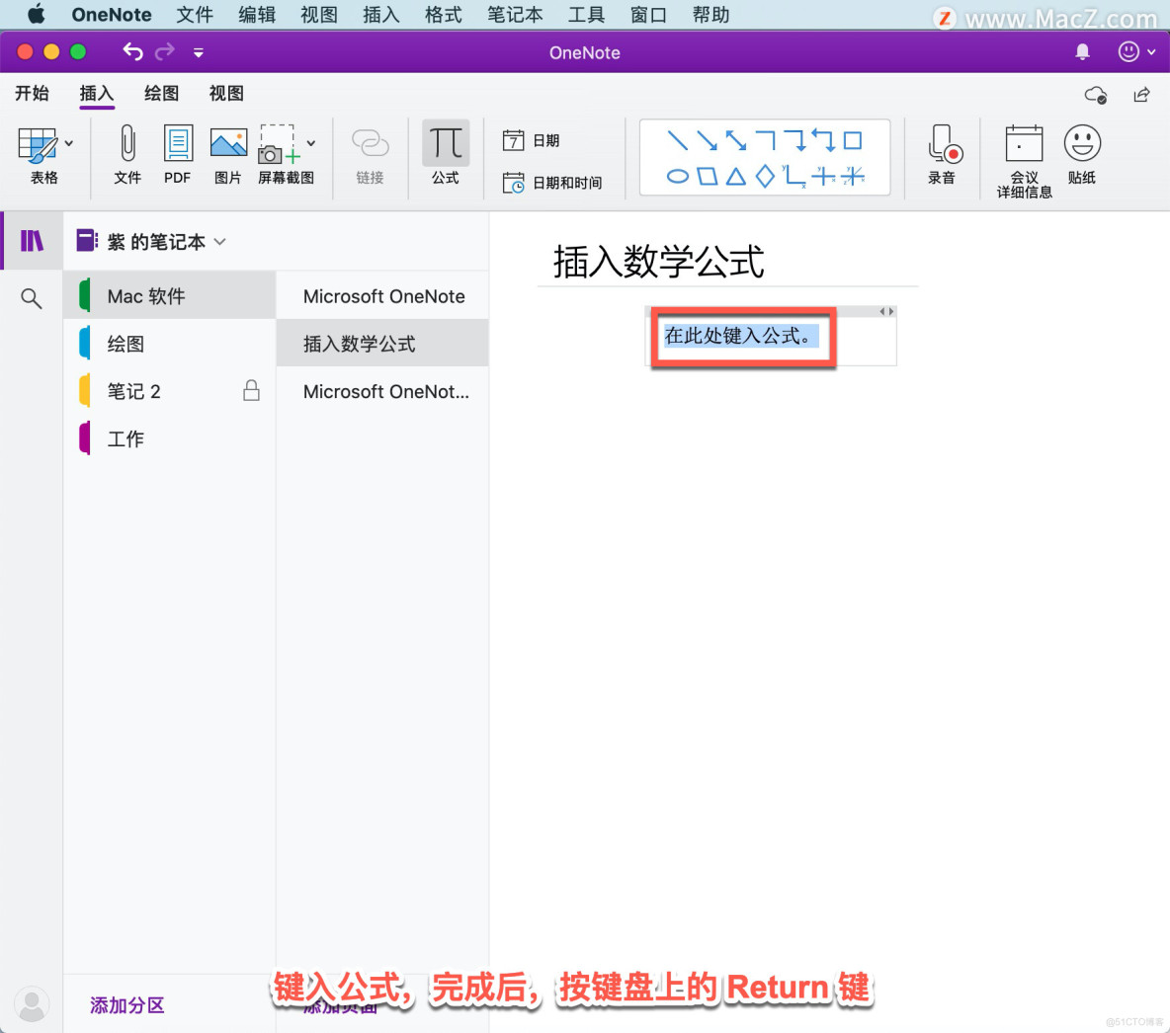The image size is (1170, 1033).
Task: Open the 紫 的笔记本 notebook switcher chevron
Action: point(219,240)
